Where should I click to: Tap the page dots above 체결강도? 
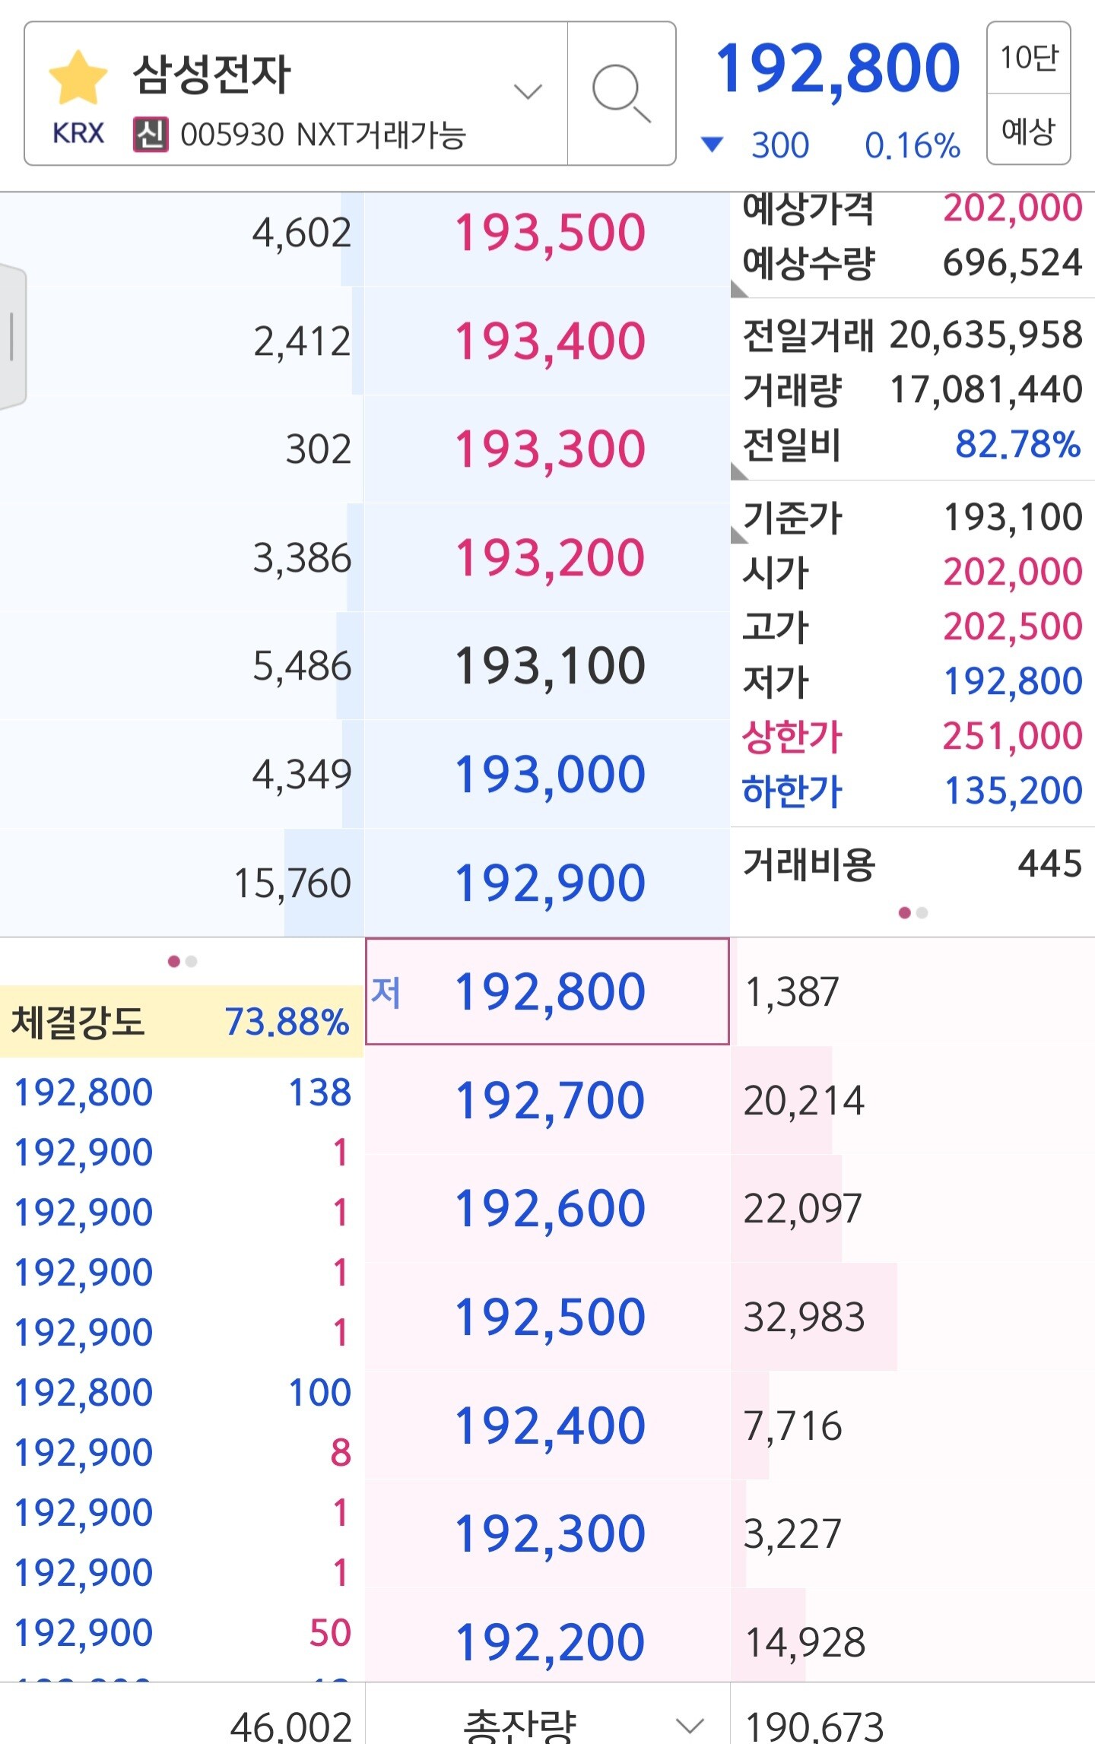pos(182,962)
